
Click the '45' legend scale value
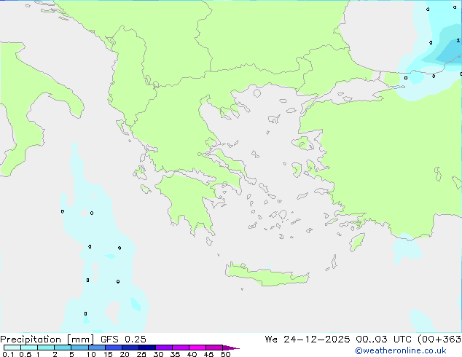click(208, 354)
